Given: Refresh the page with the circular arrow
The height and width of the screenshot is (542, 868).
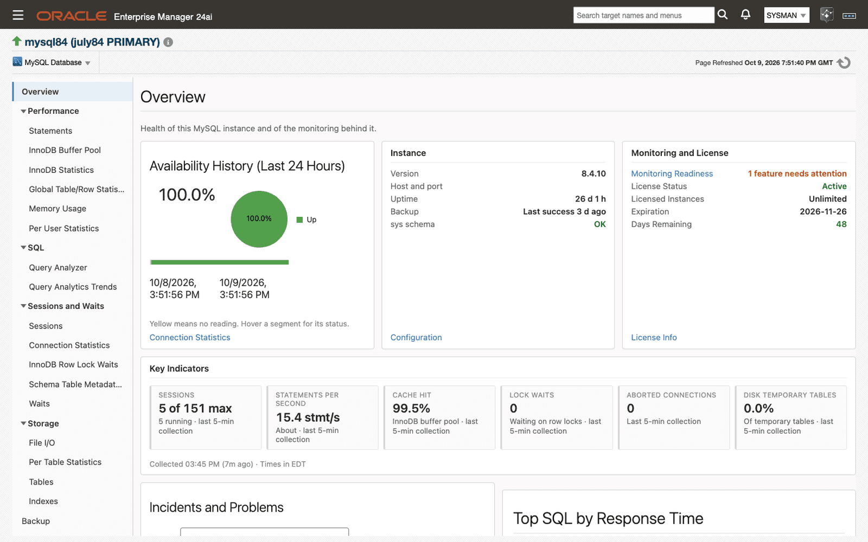Looking at the screenshot, I should pos(844,63).
